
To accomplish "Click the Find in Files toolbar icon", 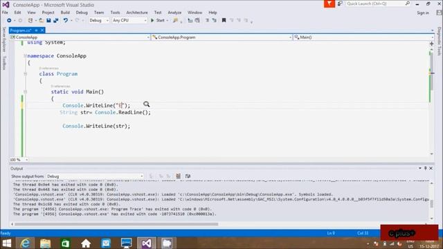I will pyautogui.click(x=175, y=20).
